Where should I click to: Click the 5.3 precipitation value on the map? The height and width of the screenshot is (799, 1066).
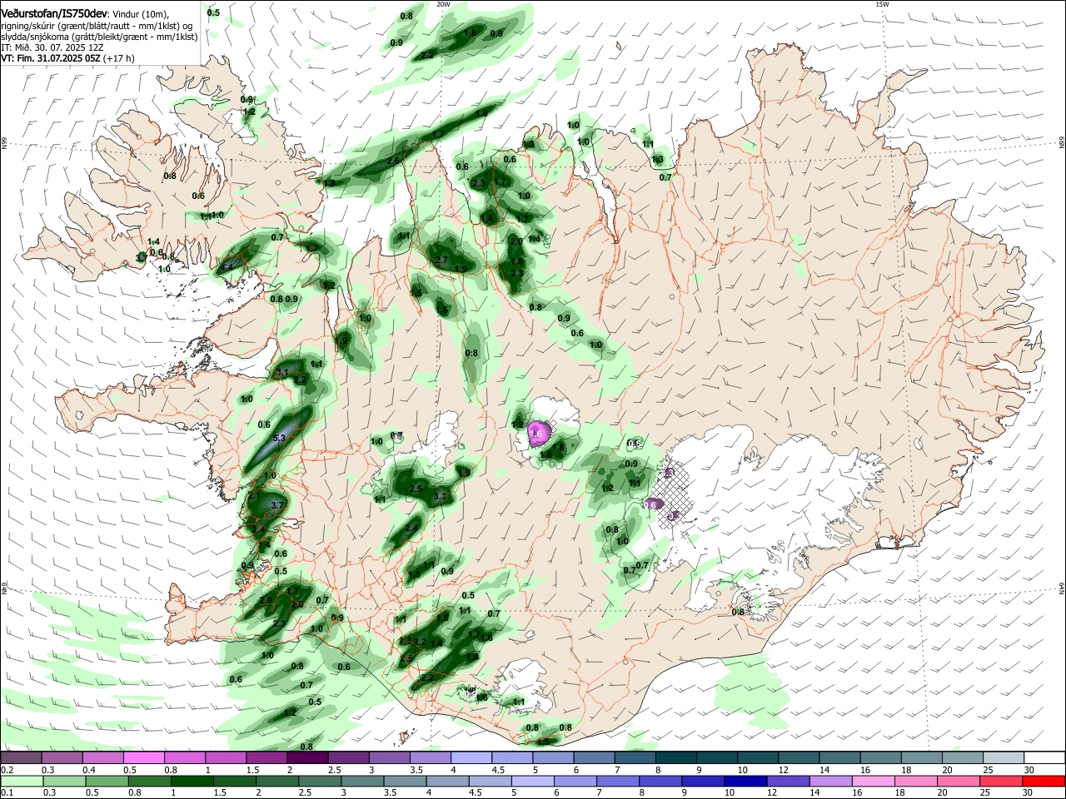[279, 438]
